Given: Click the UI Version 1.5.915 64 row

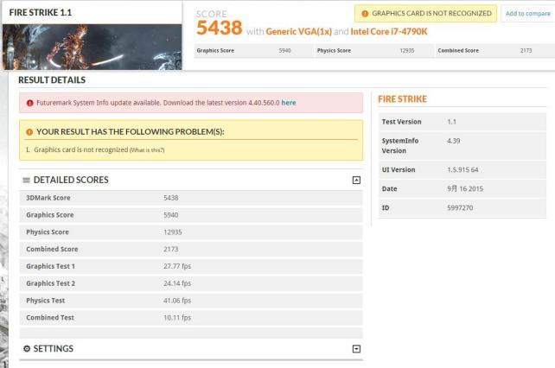Looking at the screenshot, I should [462, 170].
